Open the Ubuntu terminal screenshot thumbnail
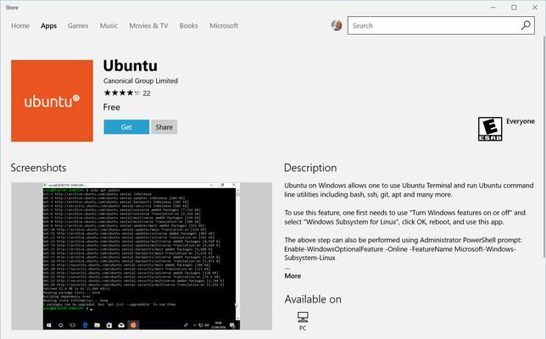 coord(142,256)
